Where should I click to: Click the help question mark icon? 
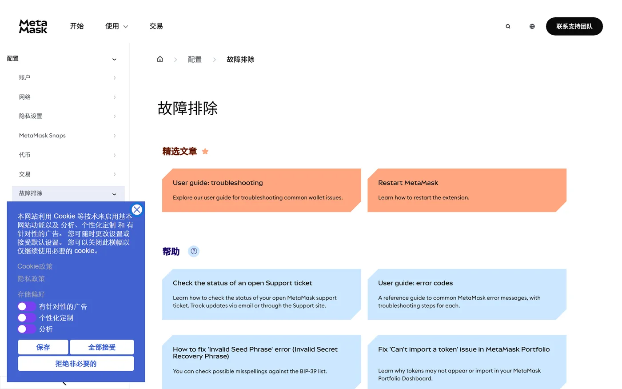[x=194, y=251]
